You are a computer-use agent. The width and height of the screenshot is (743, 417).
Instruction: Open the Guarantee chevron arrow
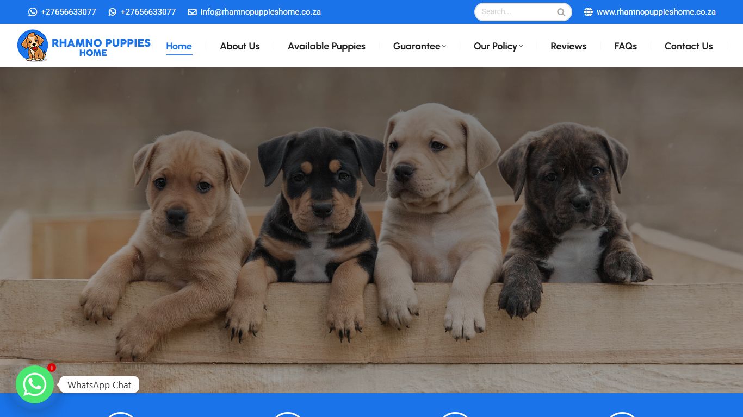tap(444, 47)
